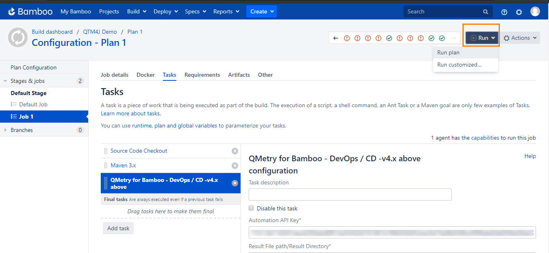Open the Learn more about tasks link
This screenshot has height=253, width=549.
[x=130, y=113]
